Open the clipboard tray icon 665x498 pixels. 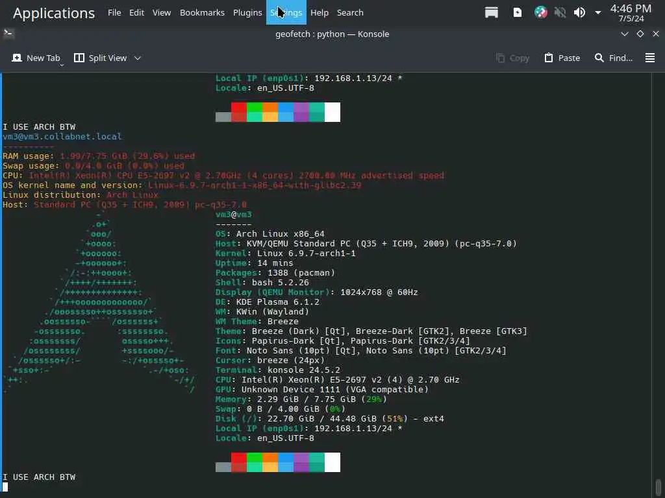click(x=518, y=12)
